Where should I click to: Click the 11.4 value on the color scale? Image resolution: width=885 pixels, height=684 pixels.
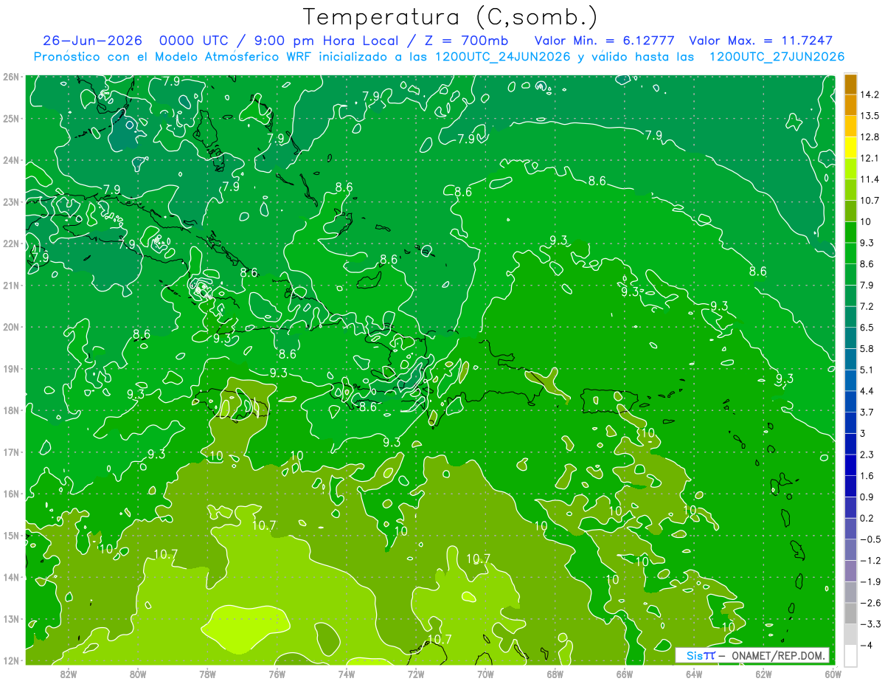pos(870,179)
